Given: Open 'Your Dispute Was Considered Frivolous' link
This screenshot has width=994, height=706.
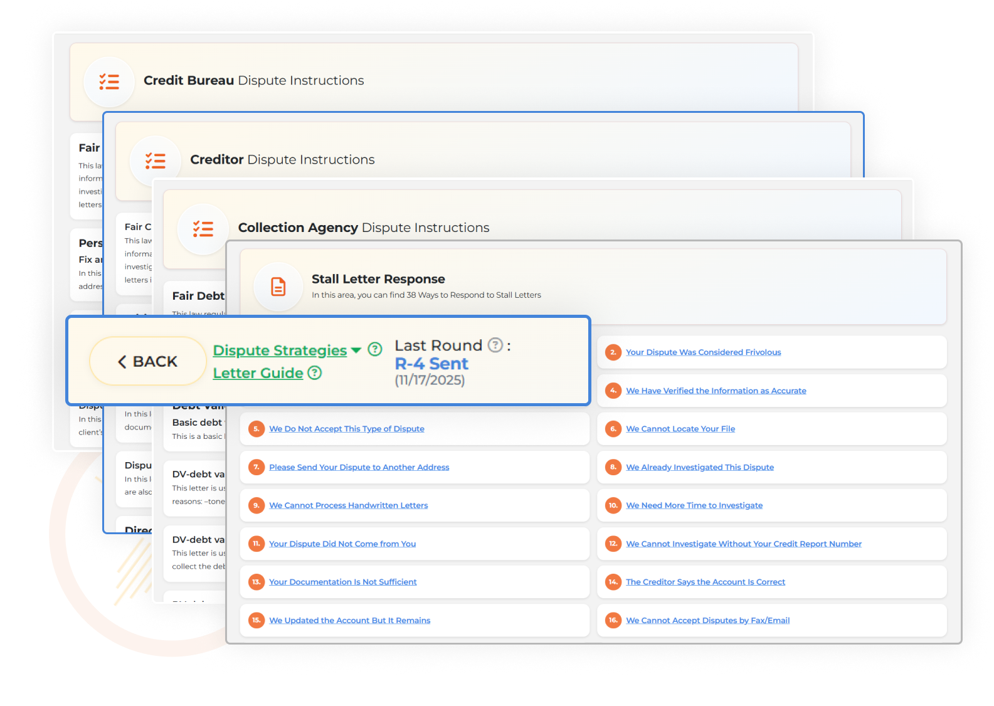Looking at the screenshot, I should [x=703, y=352].
